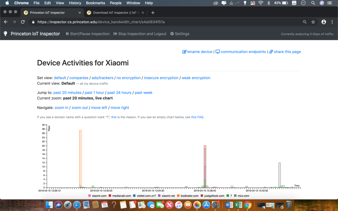This screenshot has width=338, height=211.
Task: Click the gray miui.com bar near 13:42:50
Action: click(280, 175)
